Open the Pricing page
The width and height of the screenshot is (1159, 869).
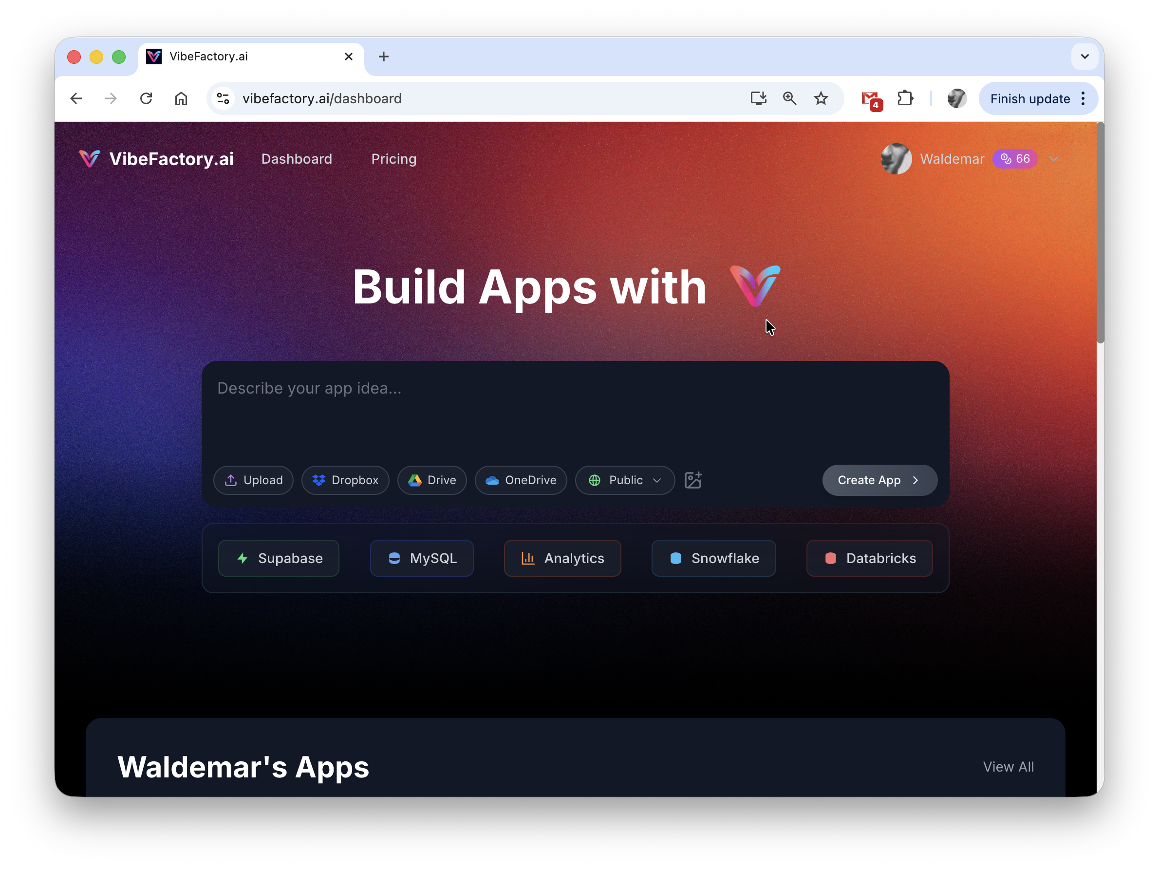393,159
